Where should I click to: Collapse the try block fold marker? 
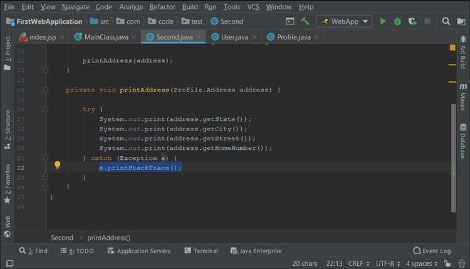pyautogui.click(x=45, y=109)
